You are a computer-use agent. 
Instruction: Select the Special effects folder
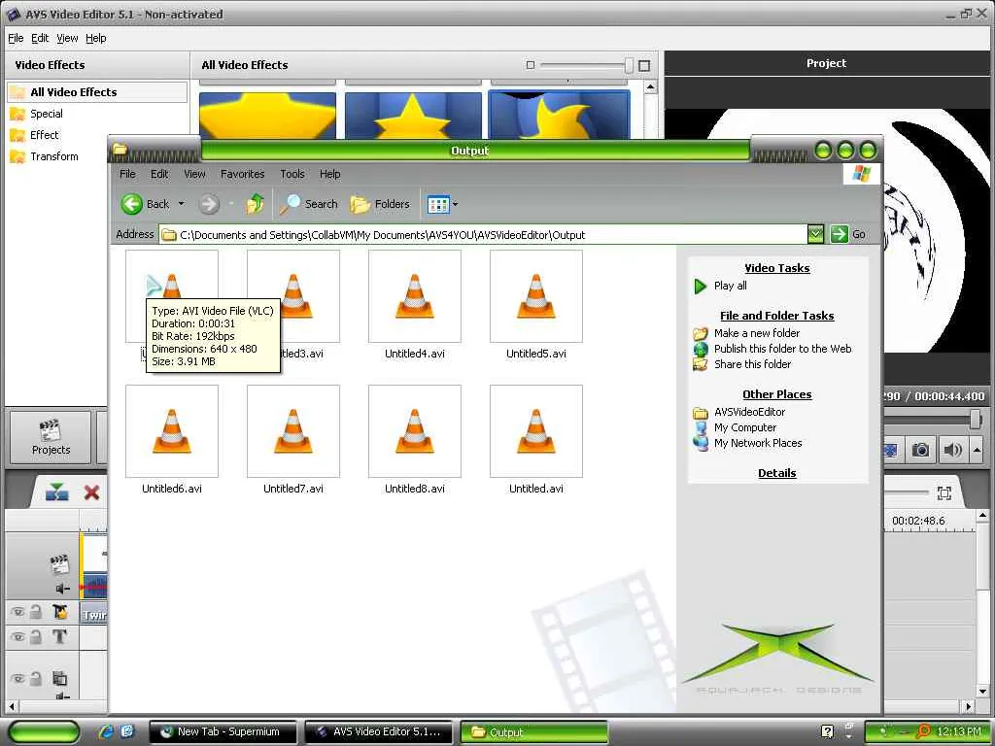pos(47,115)
